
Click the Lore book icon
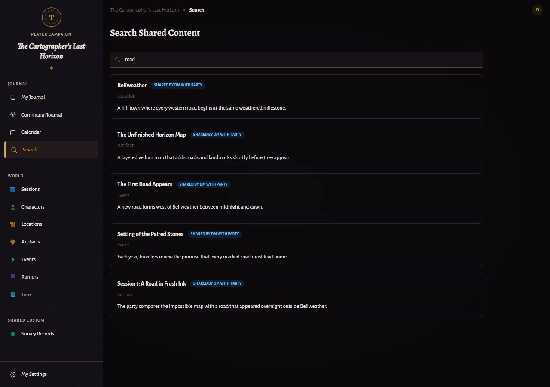(x=13, y=295)
